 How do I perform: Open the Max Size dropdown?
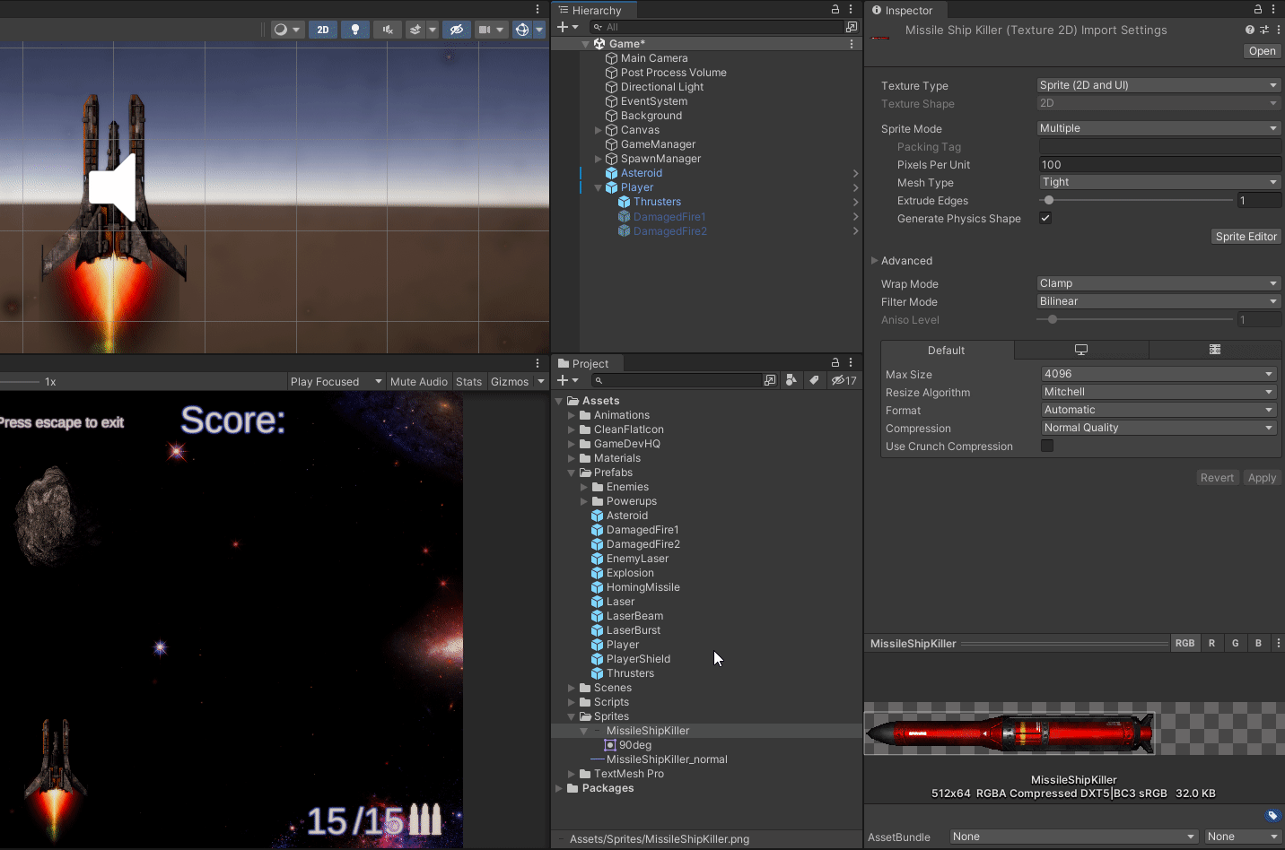[1159, 374]
